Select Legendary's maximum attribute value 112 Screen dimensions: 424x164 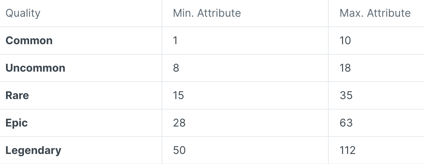(x=347, y=151)
